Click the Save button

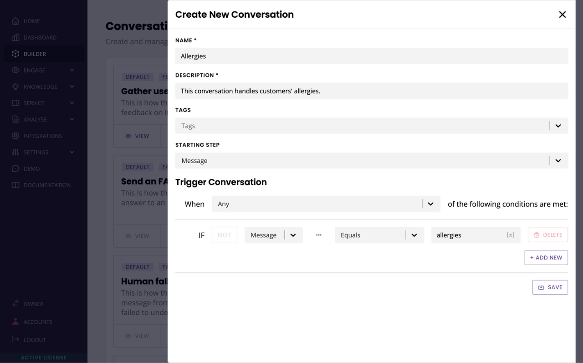550,287
